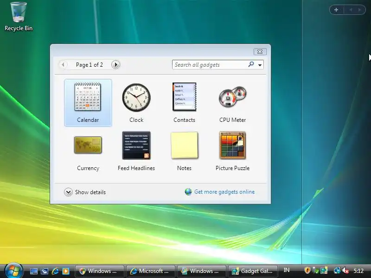Viewport: 371px width, 278px height.
Task: Select the Notes gadget
Action: pyautogui.click(x=184, y=151)
